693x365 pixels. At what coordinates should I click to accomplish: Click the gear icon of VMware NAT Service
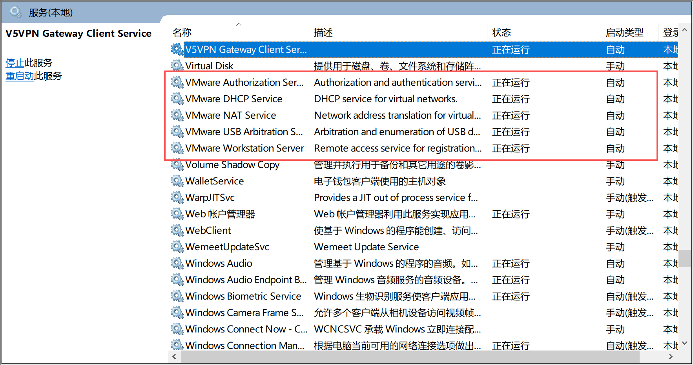click(x=177, y=115)
